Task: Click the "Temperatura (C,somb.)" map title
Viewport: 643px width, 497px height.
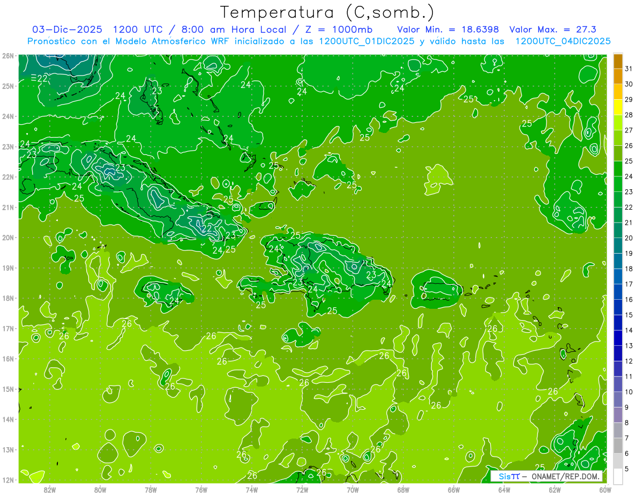Action: pyautogui.click(x=327, y=12)
